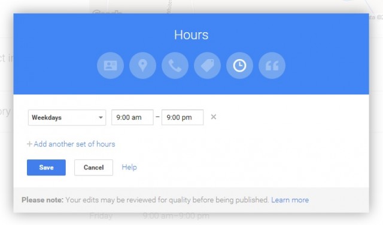Image resolution: width=383 pixels, height=225 pixels.
Task: Edit the 9:00 pm closing time field
Action: point(183,118)
